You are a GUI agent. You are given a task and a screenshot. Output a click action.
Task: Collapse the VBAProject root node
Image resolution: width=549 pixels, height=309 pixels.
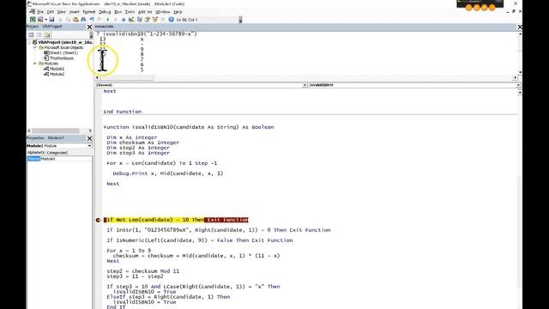(30, 42)
